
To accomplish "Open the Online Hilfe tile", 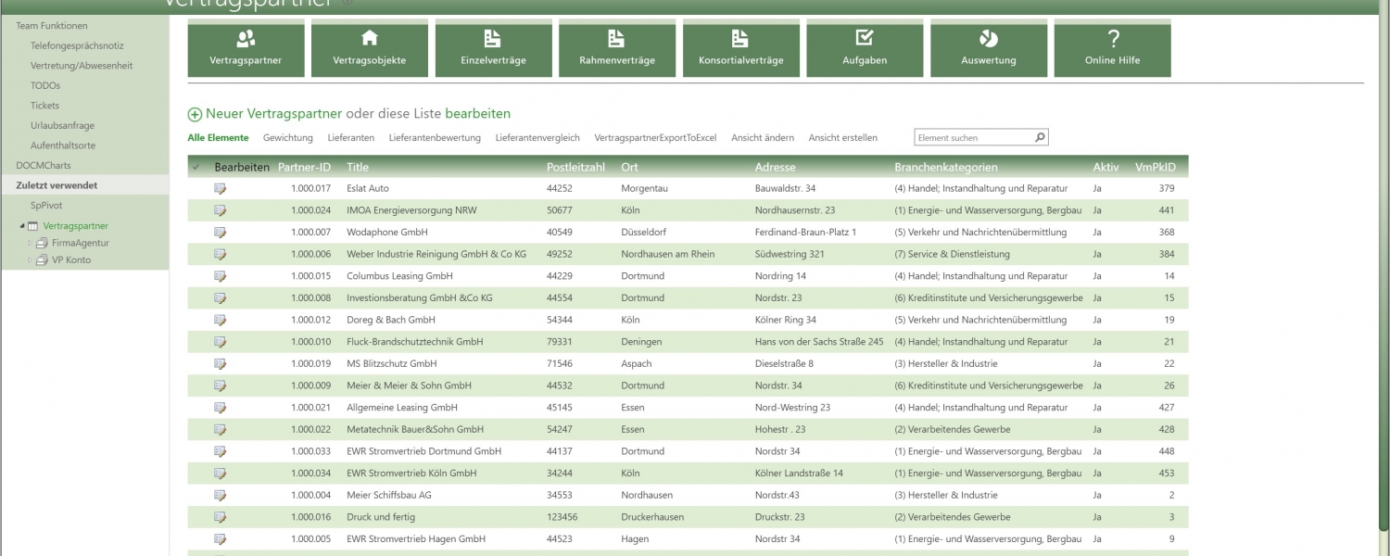I will (1113, 49).
